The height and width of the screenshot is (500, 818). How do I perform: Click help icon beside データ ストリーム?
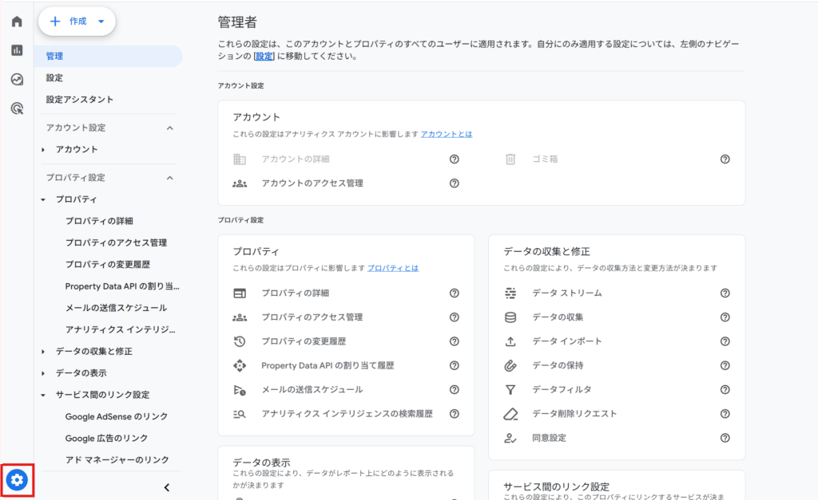[725, 293]
